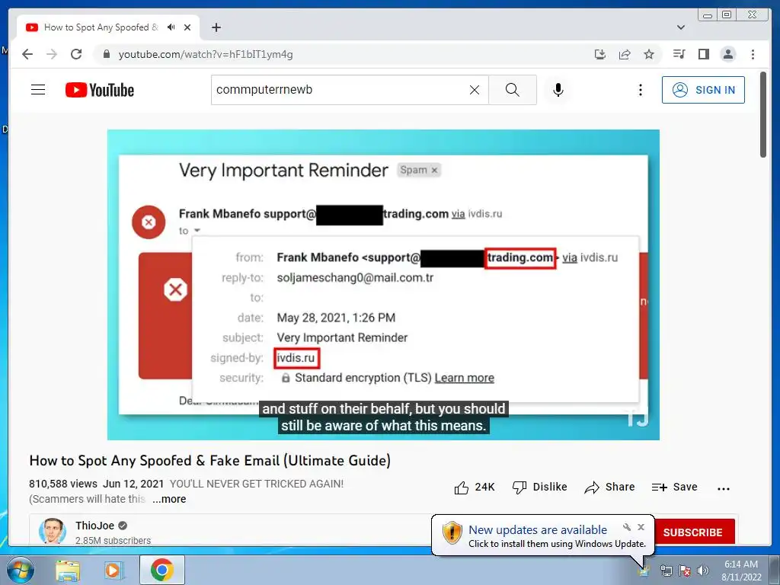The height and width of the screenshot is (585, 780).
Task: Like the video (24K thumbs up)
Action: tap(475, 487)
